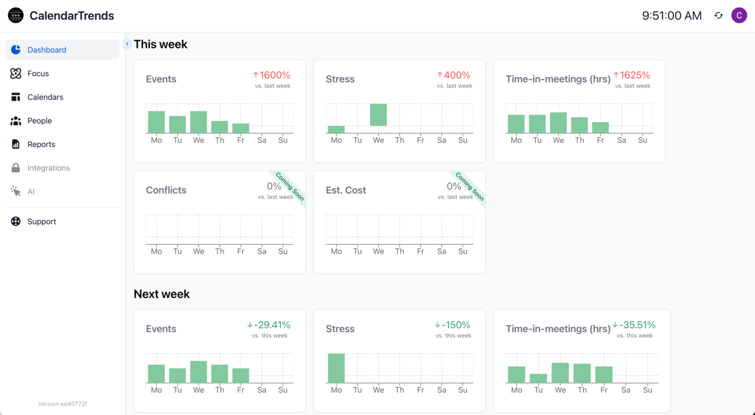Select Wednesday bar in this week's Stress chart
The width and height of the screenshot is (755, 415).
[x=379, y=115]
